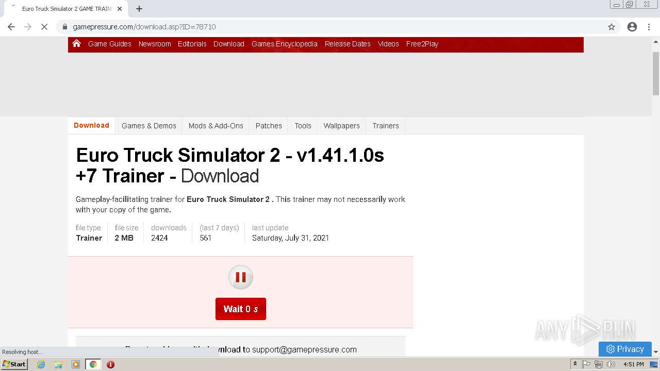Click the last update date Saturday, July 31, 2021

[290, 238]
